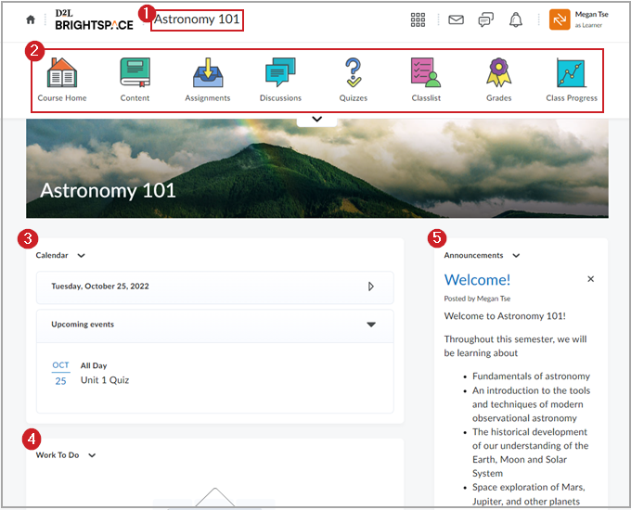Click the Class Progress navbar label
631x510 pixels.
click(572, 98)
